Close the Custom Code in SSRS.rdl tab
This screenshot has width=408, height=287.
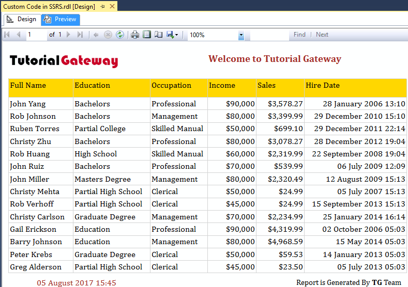[112, 6]
